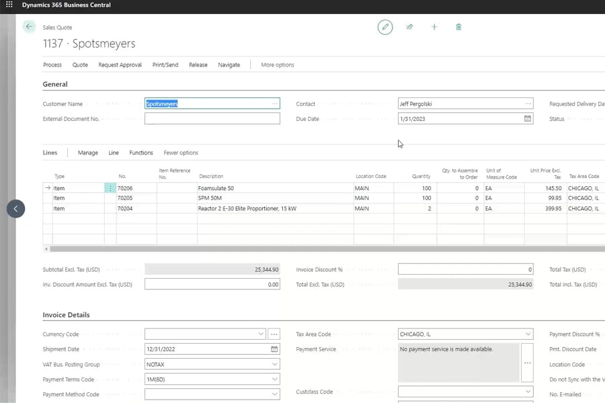Click quantity 2 cell for item 70204
Screen dimensions: 605x403
point(415,208)
